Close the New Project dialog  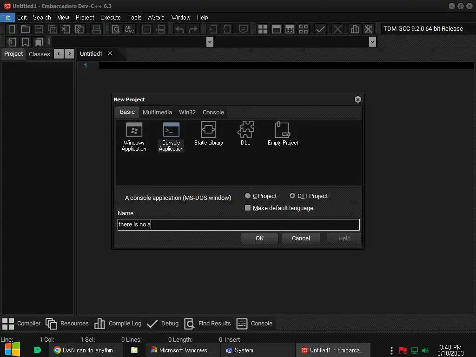click(x=358, y=99)
